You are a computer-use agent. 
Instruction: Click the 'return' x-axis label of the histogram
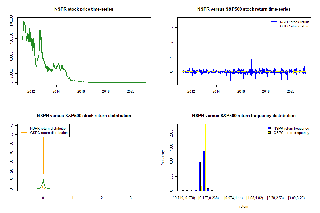244,206
